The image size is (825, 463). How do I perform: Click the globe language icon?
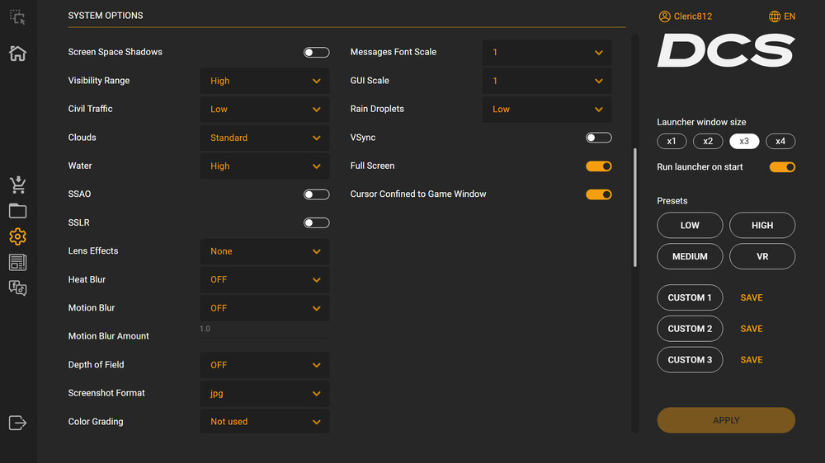point(774,16)
